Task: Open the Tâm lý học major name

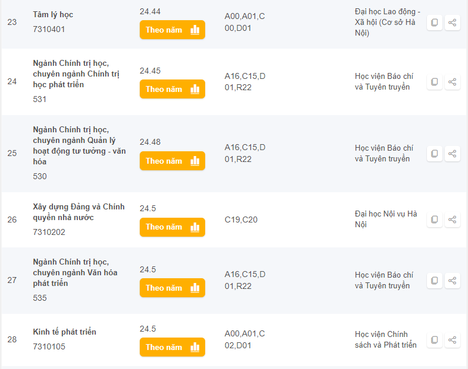Action: pos(53,14)
